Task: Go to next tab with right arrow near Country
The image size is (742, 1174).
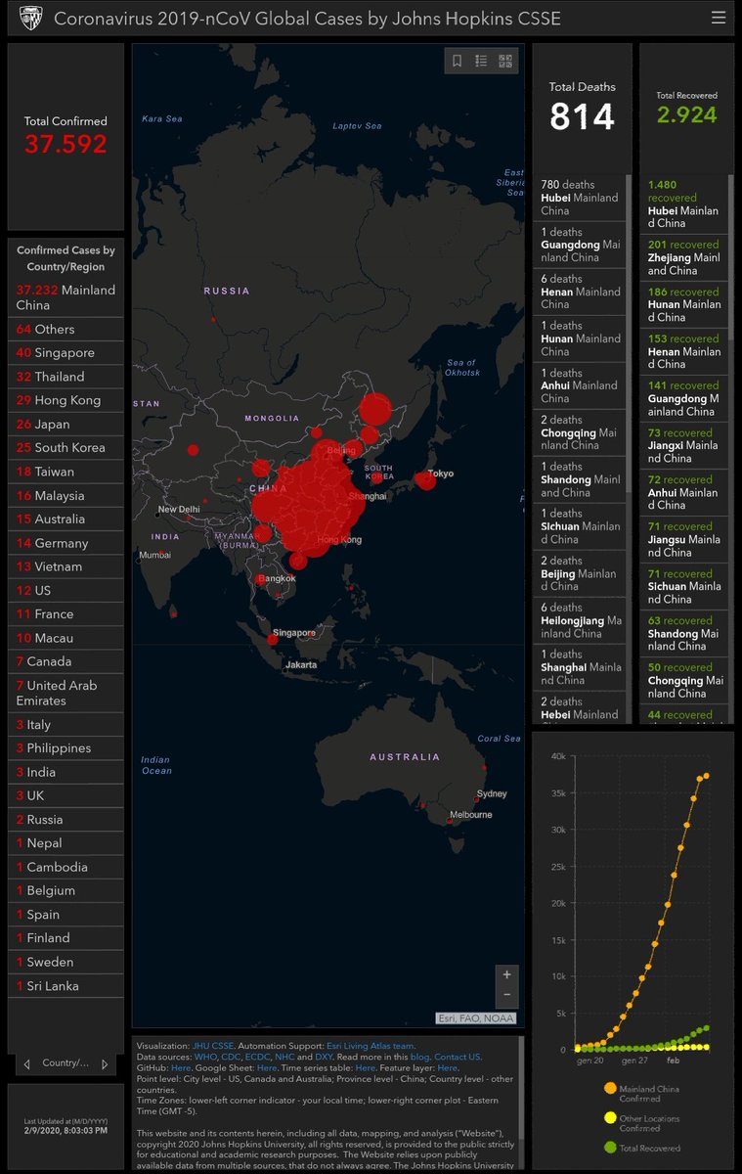Action: pos(105,1063)
